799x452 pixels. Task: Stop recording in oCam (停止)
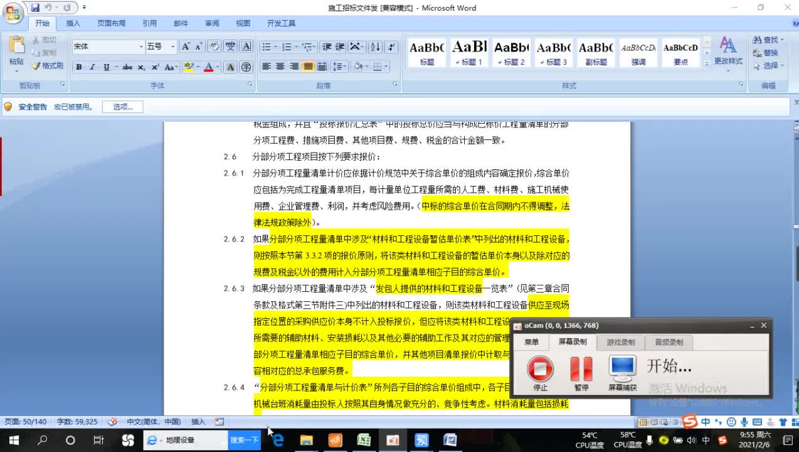(x=540, y=373)
